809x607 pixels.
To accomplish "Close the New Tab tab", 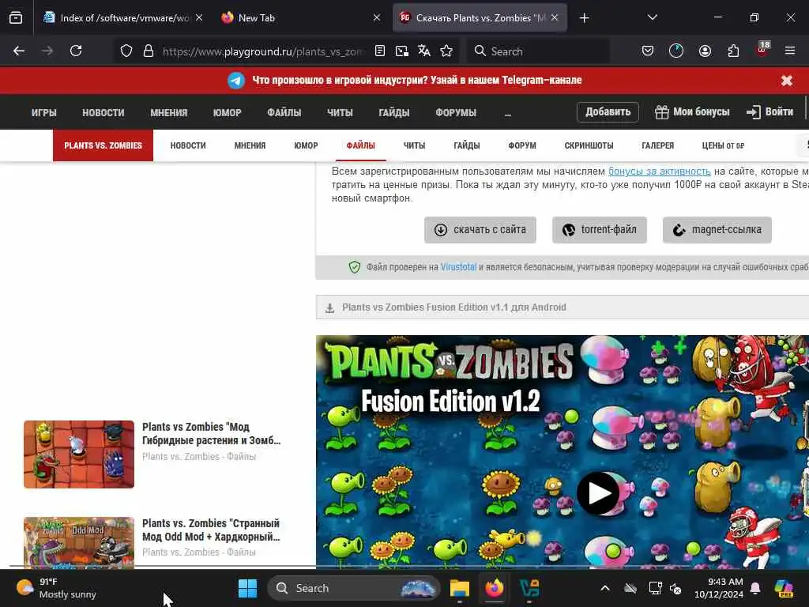I will 377,17.
